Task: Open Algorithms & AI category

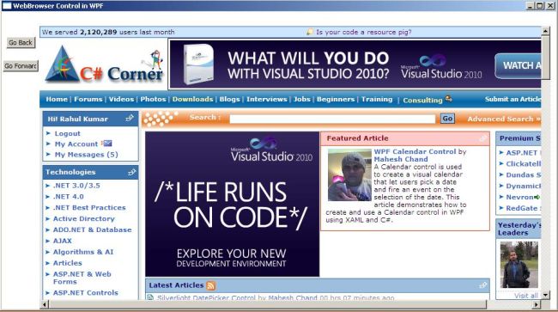Action: coord(83,252)
